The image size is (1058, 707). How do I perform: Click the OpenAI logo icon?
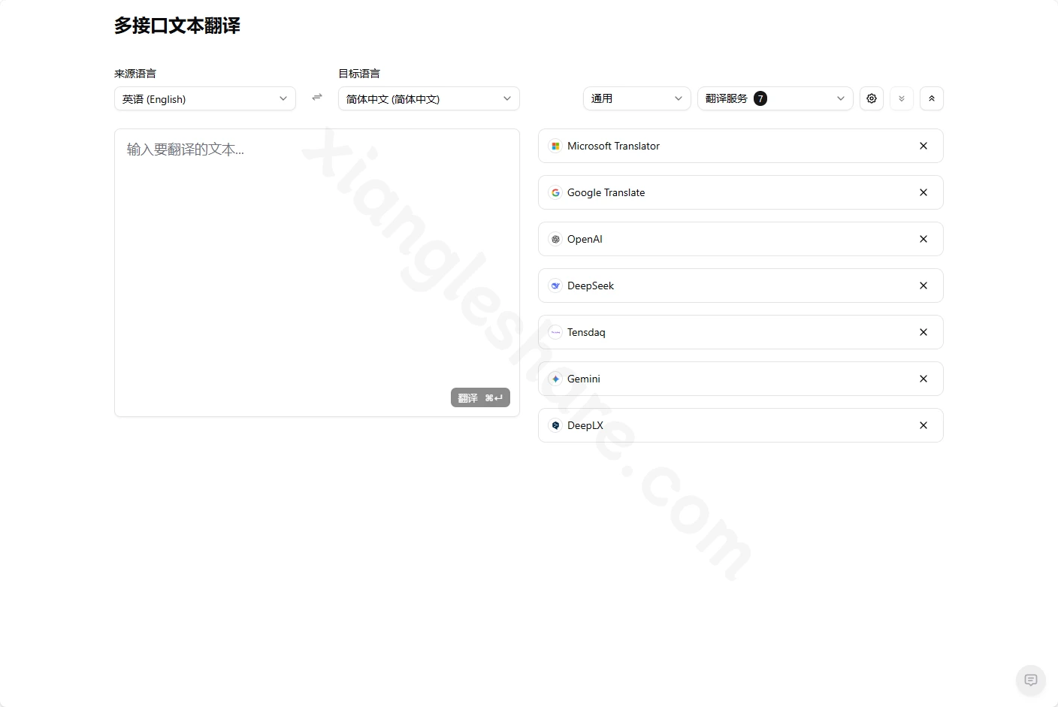pyautogui.click(x=555, y=239)
